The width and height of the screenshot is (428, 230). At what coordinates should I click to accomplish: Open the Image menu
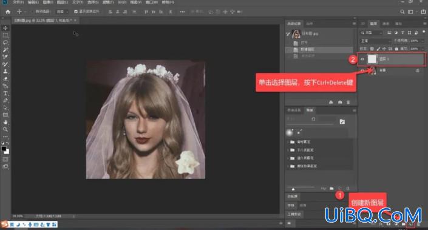[x=48, y=2]
